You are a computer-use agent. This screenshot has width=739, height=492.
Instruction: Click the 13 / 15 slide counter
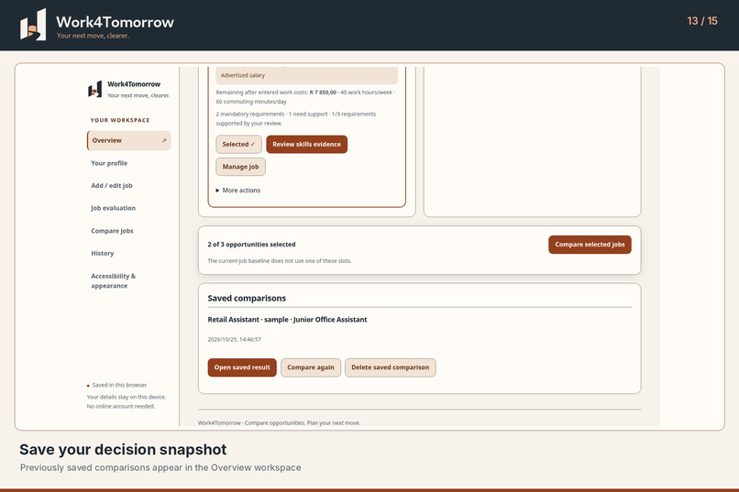[x=702, y=21]
